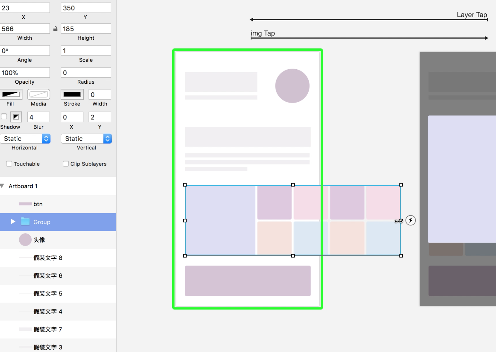496x352 pixels.
Task: Click the Y position field showing 350
Action: coord(86,8)
